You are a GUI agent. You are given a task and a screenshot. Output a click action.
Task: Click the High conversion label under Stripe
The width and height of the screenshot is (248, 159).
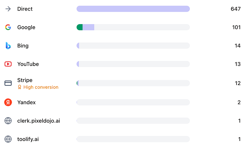click(x=41, y=87)
